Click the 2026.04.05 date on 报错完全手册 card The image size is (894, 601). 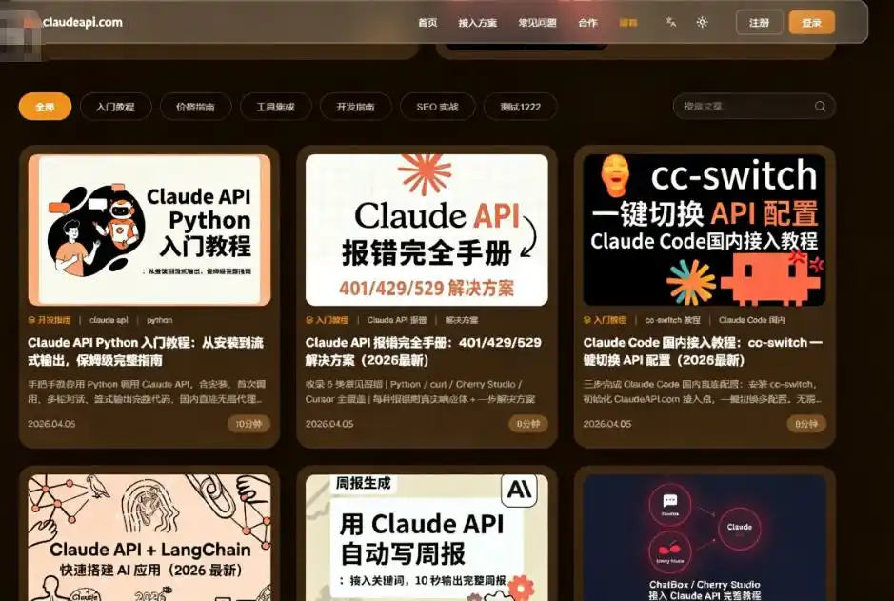click(x=329, y=424)
